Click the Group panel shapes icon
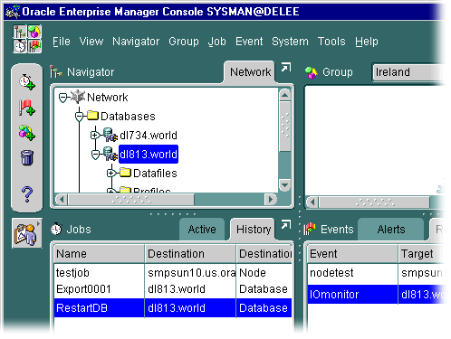The height and width of the screenshot is (339, 451). (x=312, y=72)
